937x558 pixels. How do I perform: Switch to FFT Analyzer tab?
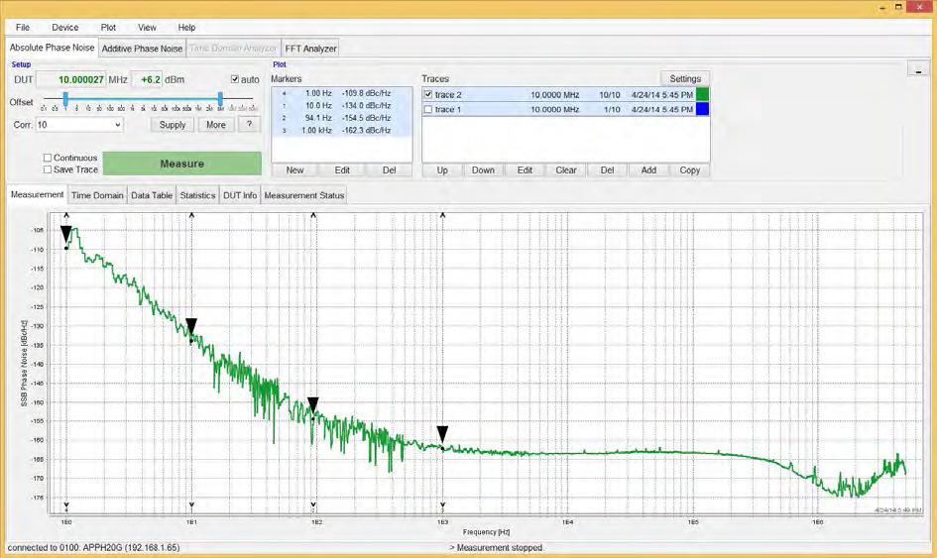click(310, 49)
